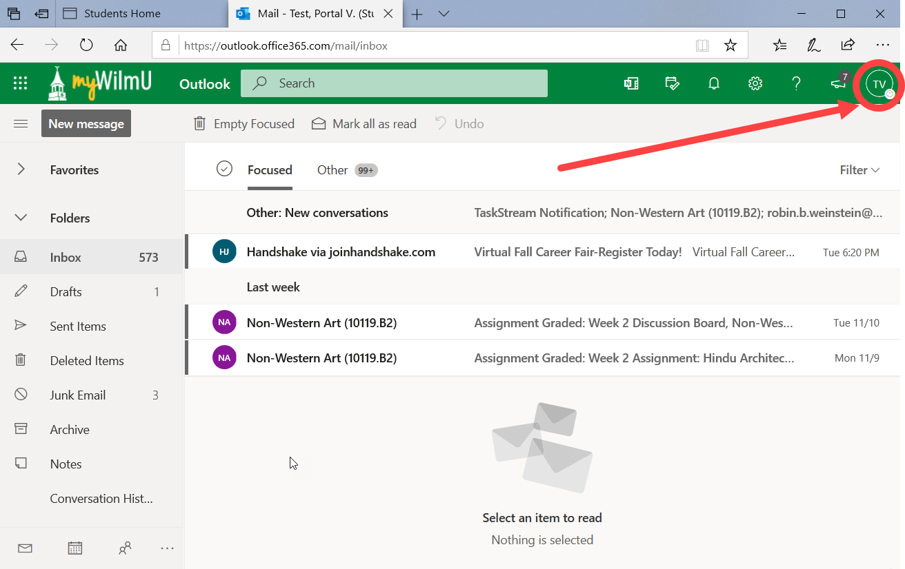Image resolution: width=905 pixels, height=569 pixels.
Task: Click the NA avatar on Mon 11/9 email
Action: (224, 358)
